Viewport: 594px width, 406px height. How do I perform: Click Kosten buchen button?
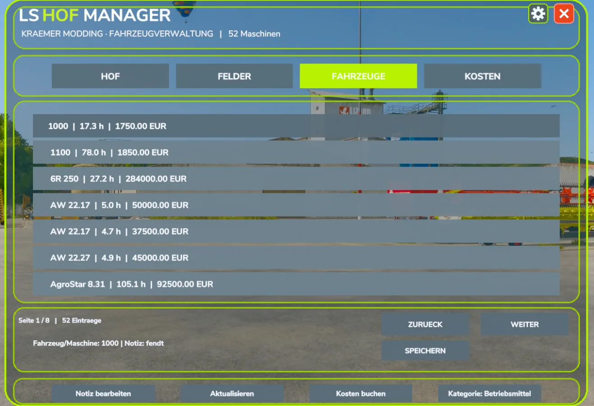click(x=361, y=393)
